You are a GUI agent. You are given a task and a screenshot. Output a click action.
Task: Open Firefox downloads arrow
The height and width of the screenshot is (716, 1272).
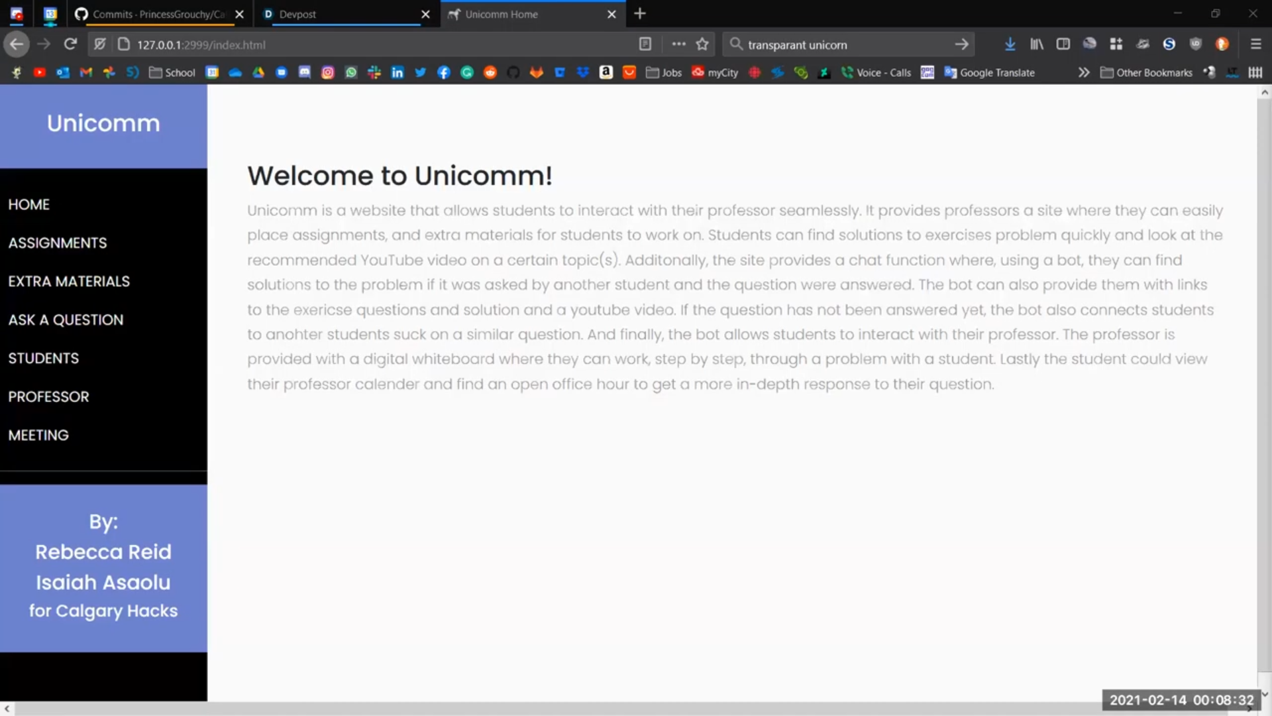coord(1010,44)
